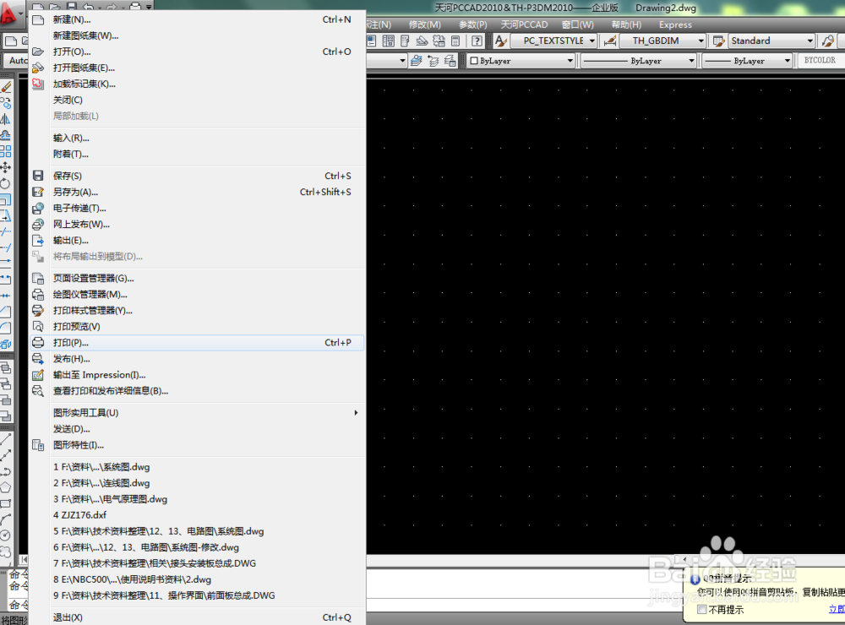The image size is (845, 625).
Task: Open the 帮助(H) menu
Action: (x=626, y=24)
